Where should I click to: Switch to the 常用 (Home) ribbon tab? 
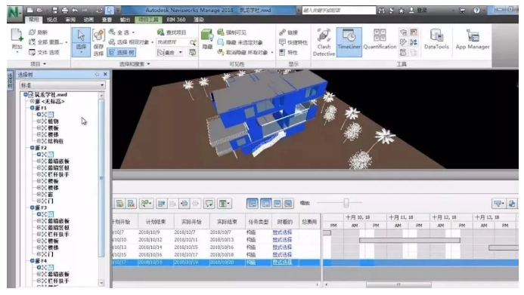[33, 20]
